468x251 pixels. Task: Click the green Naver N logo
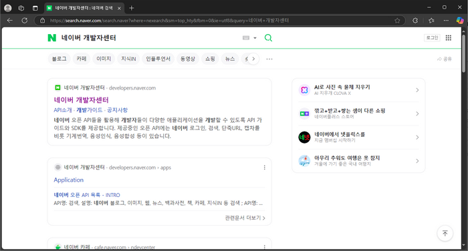tap(52, 38)
